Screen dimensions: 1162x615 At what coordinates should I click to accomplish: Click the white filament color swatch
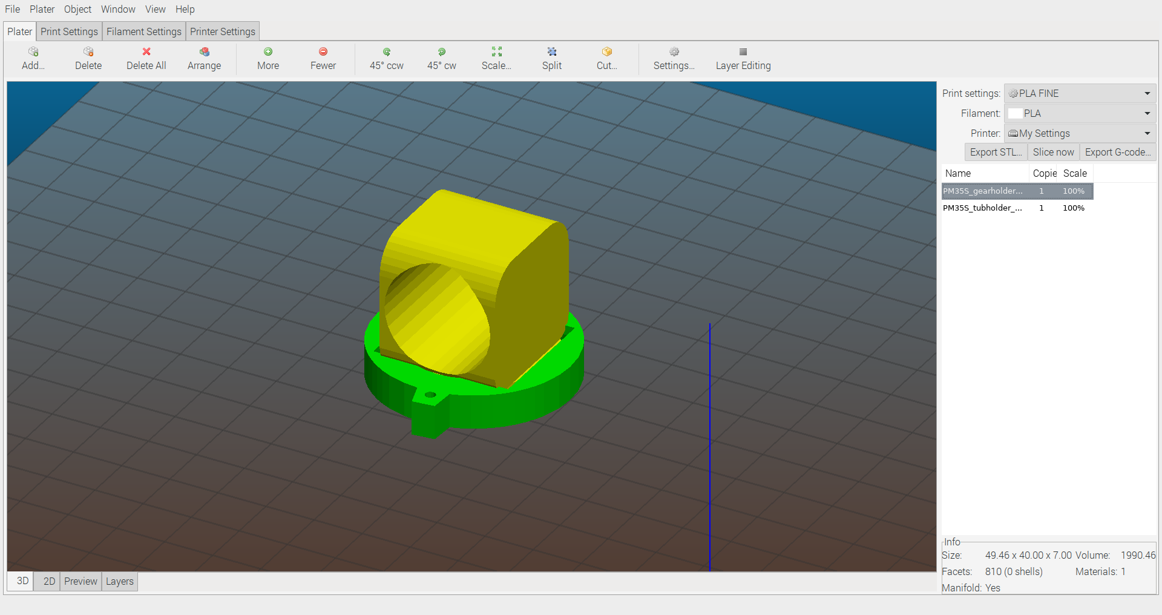[1015, 113]
